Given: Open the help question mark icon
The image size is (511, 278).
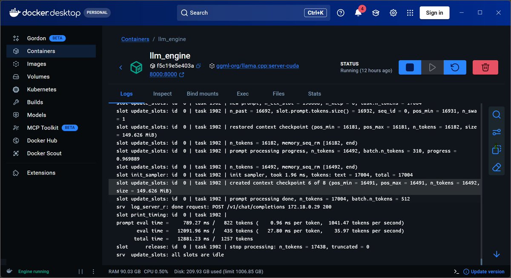Looking at the screenshot, I should [x=341, y=13].
